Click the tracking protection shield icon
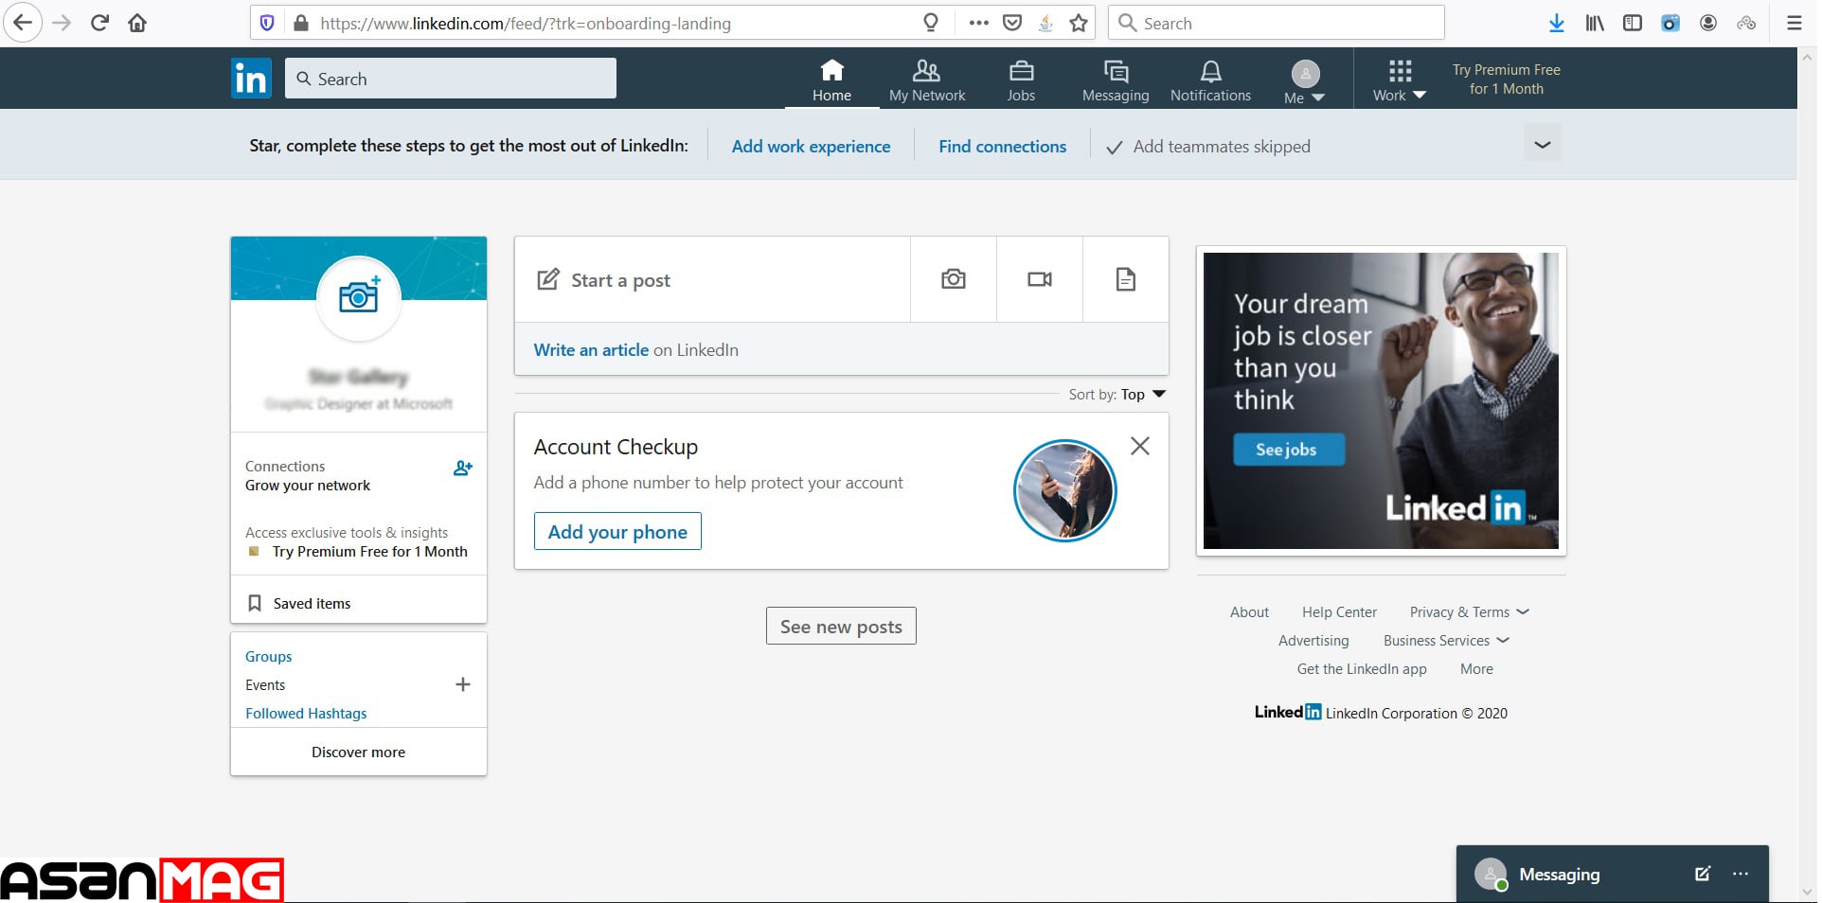 (x=267, y=23)
